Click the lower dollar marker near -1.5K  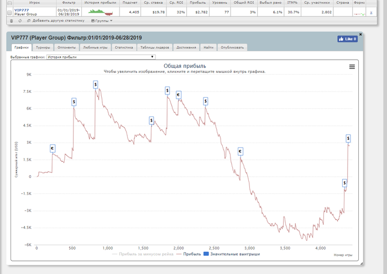point(345,183)
